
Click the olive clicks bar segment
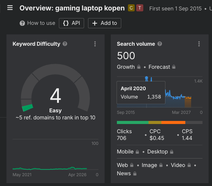(155, 122)
